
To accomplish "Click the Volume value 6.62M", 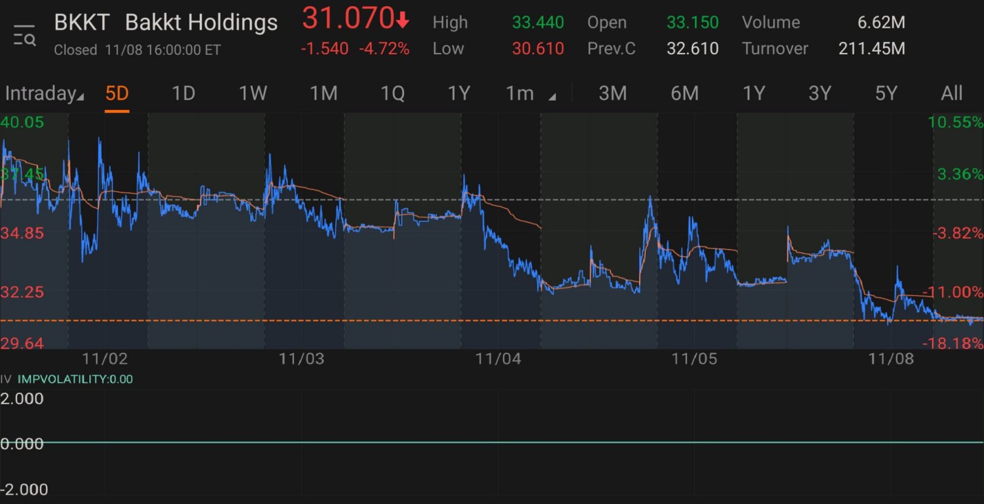I will click(881, 23).
